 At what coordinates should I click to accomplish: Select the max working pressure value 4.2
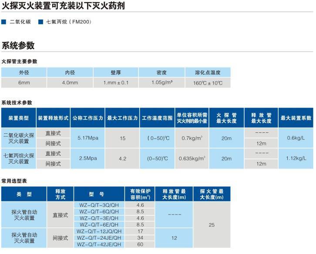[x=122, y=158]
